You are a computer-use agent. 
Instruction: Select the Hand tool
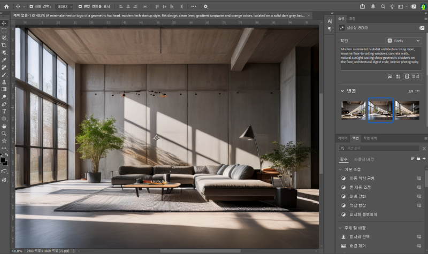[x=4, y=126]
